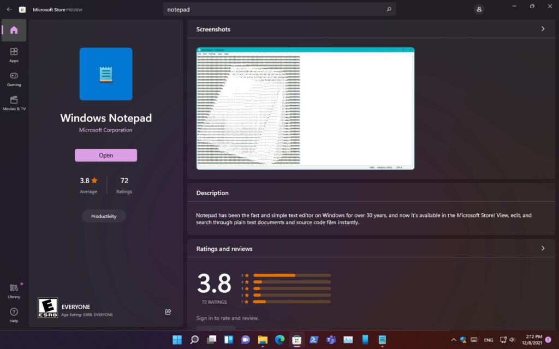Click the search magnifier icon in search box
The width and height of the screenshot is (559, 349).
coord(389,9)
